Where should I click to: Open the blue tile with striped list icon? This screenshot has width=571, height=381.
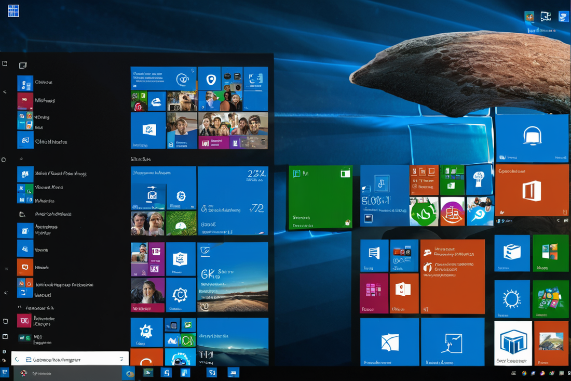pyautogui.click(x=374, y=256)
